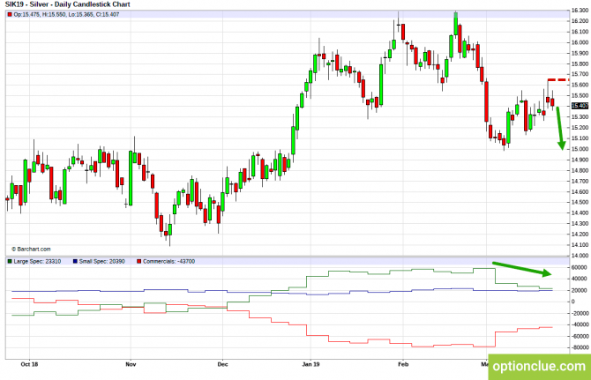This screenshot has height=380, width=591.
Task: Click the 16.300 price axis label
Action: (580, 11)
